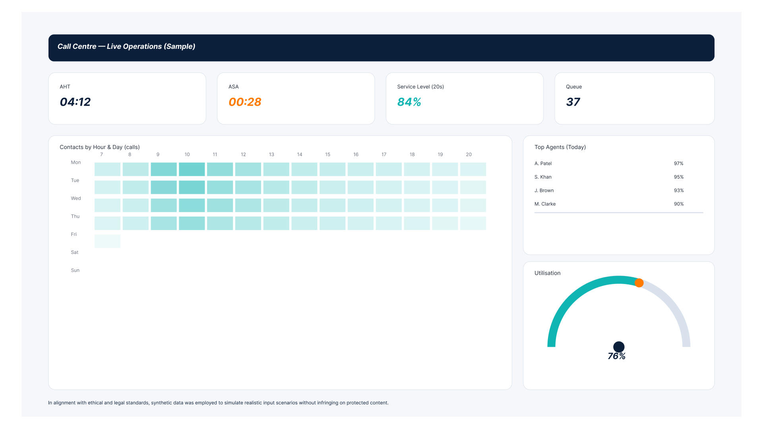This screenshot has height=429, width=763.
Task: Select Monday 10:00 heatmap cell
Action: click(x=192, y=169)
